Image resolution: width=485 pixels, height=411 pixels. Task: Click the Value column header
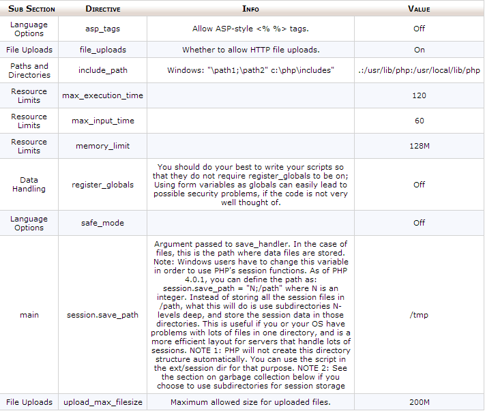tap(419, 10)
